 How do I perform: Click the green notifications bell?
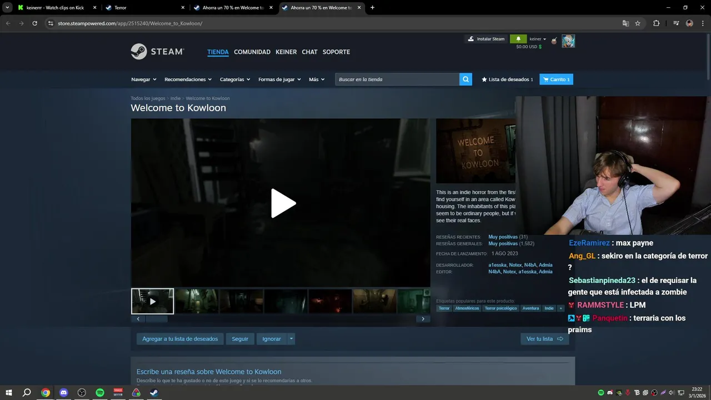[x=518, y=39]
